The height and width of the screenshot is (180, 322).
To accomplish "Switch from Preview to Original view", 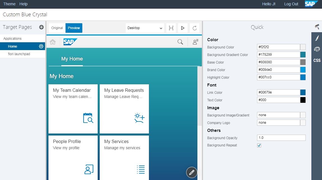I will (x=57, y=28).
